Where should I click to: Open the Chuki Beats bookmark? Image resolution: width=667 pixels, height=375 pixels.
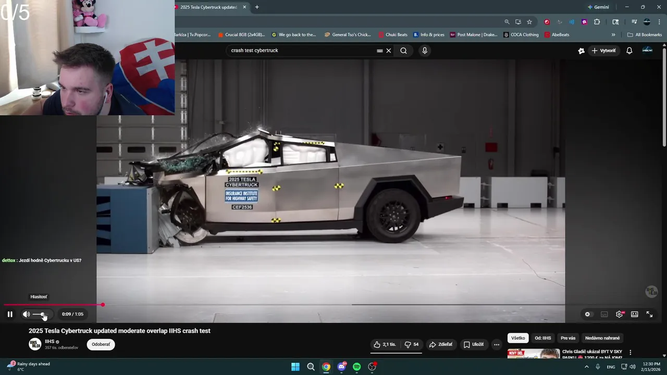(x=393, y=35)
